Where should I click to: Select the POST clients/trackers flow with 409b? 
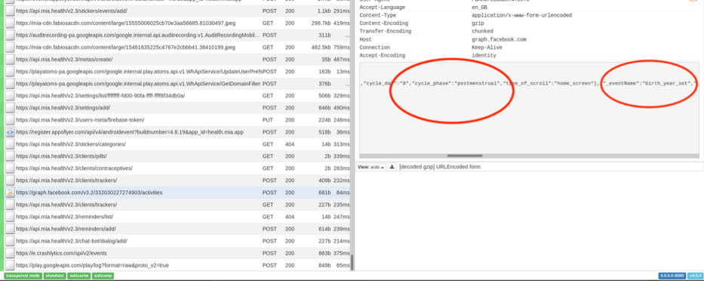click(x=177, y=181)
